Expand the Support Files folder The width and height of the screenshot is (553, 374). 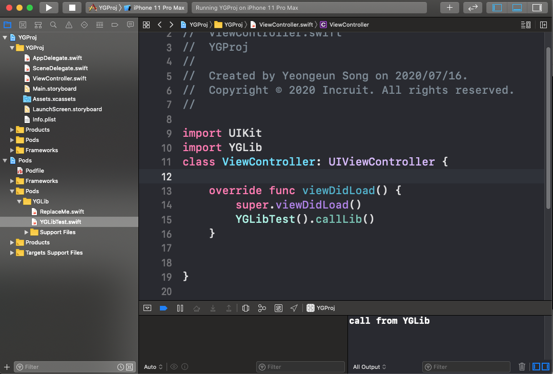(27, 232)
